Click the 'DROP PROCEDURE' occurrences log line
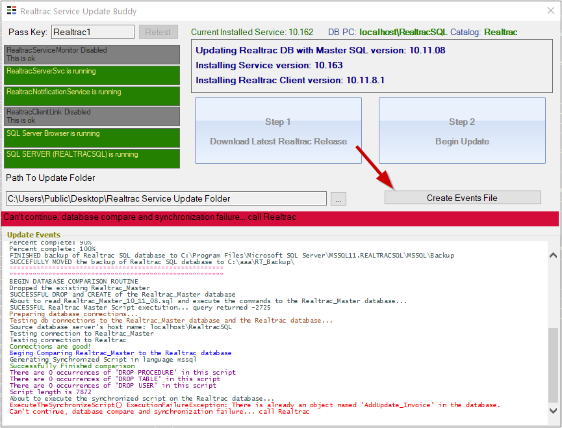Image resolution: width=562 pixels, height=428 pixels. 123,373
